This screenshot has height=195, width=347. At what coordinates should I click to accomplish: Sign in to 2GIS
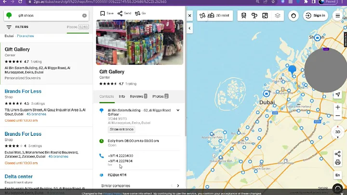(315, 15)
